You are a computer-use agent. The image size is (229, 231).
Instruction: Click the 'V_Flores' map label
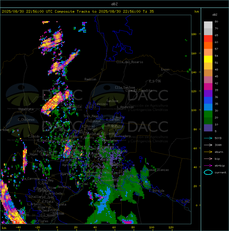[x=42, y=221]
